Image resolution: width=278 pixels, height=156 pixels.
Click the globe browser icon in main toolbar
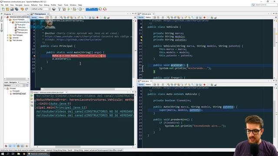54,9
